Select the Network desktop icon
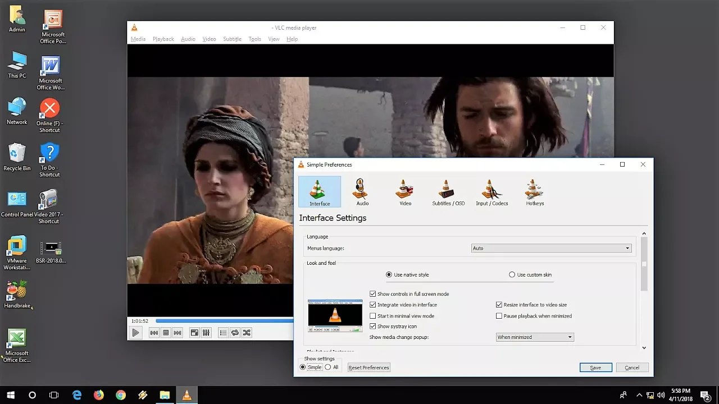 [x=17, y=111]
